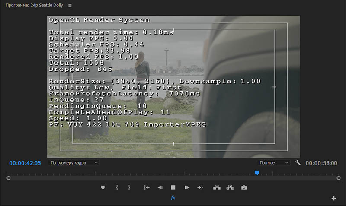Viewport: 346px width, 206px height.
Task: Go to In point
Action: coord(147,187)
